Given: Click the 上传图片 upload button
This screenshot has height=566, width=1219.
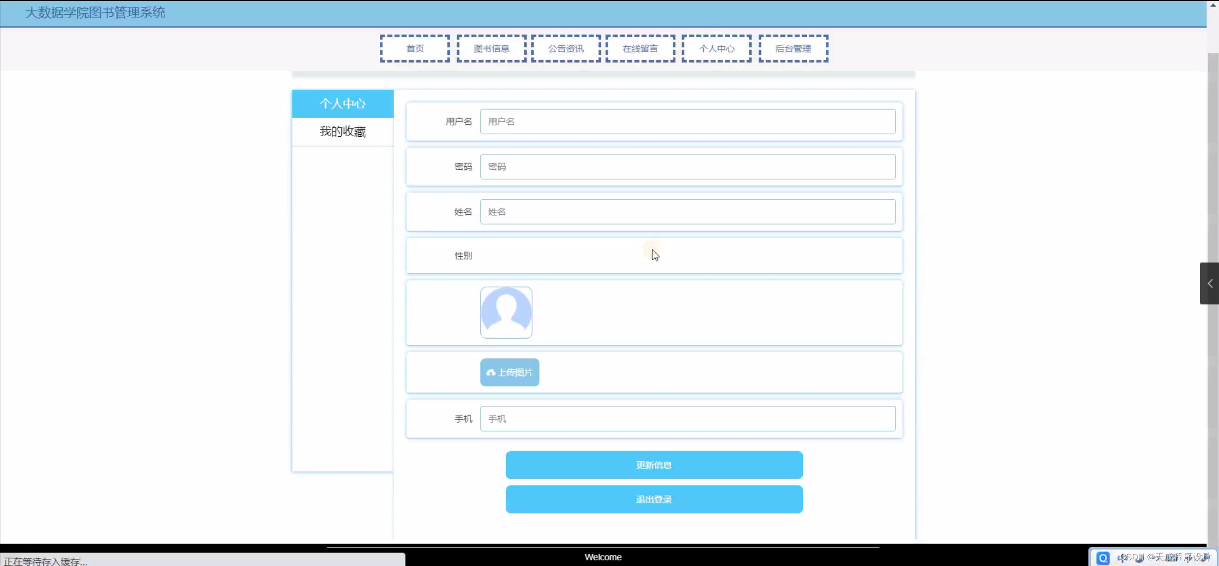Looking at the screenshot, I should pos(509,372).
